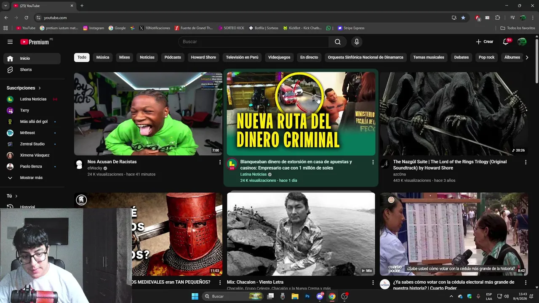The image size is (539, 303).
Task: Open Más allá del gol subscription
Action: click(x=32, y=122)
